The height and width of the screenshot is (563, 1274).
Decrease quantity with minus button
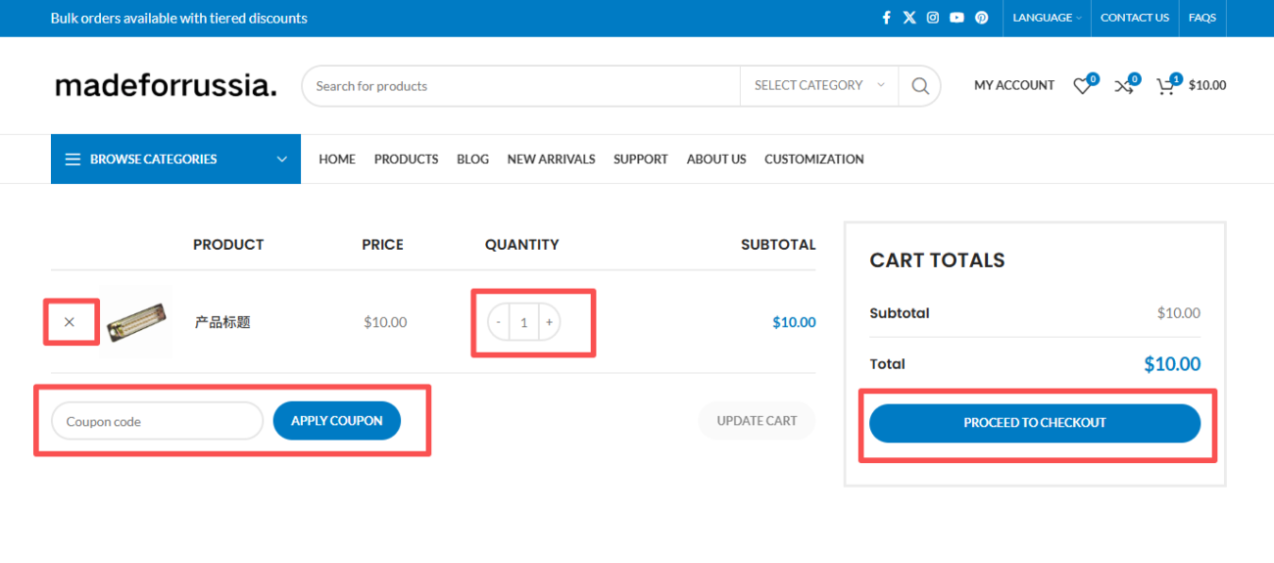tap(499, 322)
